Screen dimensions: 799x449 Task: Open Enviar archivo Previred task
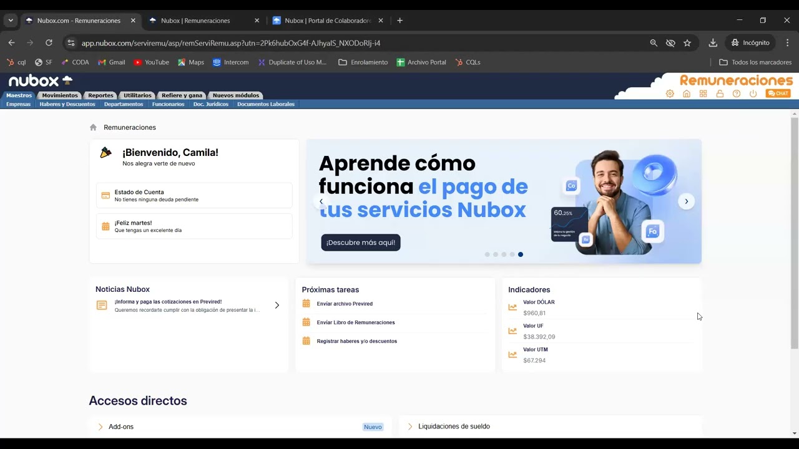(345, 304)
